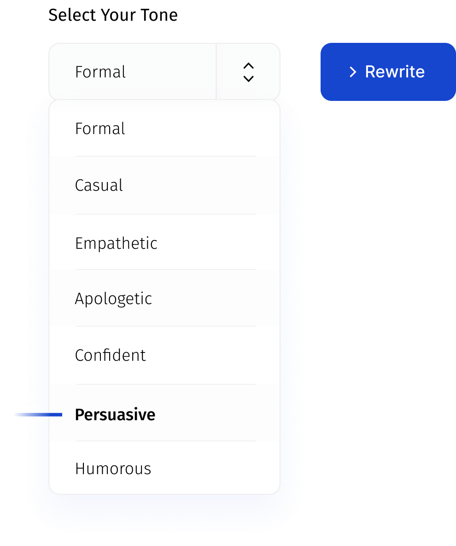Switch the tone to Confident
The height and width of the screenshot is (546, 456).
[x=111, y=355]
